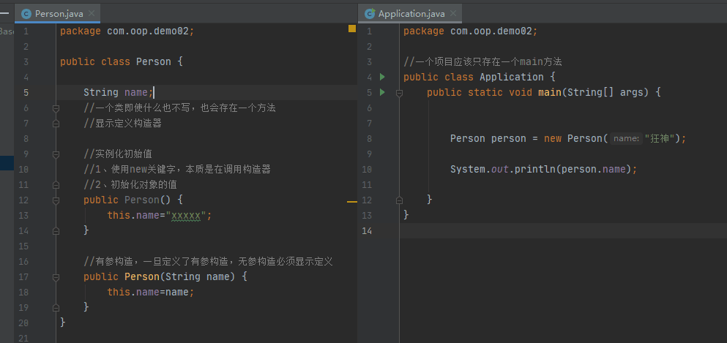Image resolution: width=727 pixels, height=343 pixels.
Task: Collapse the no-arg Person() constructor
Action: 56,200
